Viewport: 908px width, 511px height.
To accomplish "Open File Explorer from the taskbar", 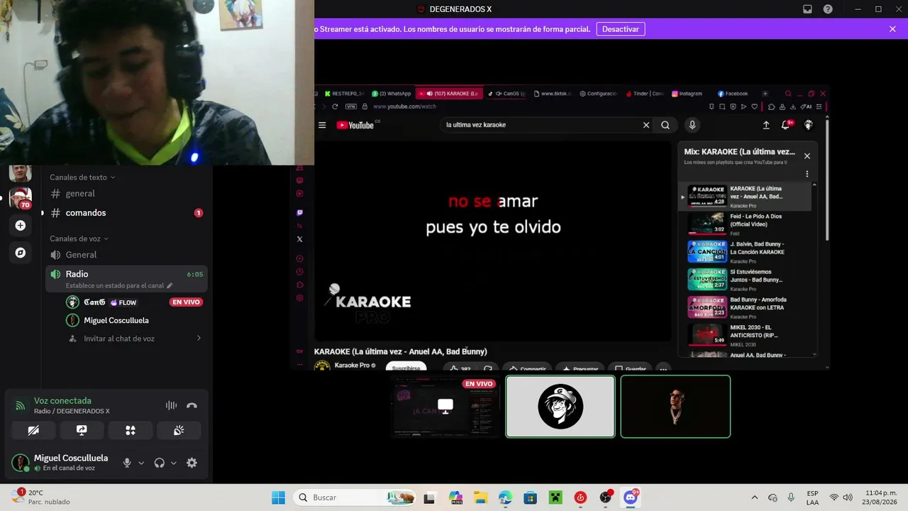I will (x=480, y=498).
